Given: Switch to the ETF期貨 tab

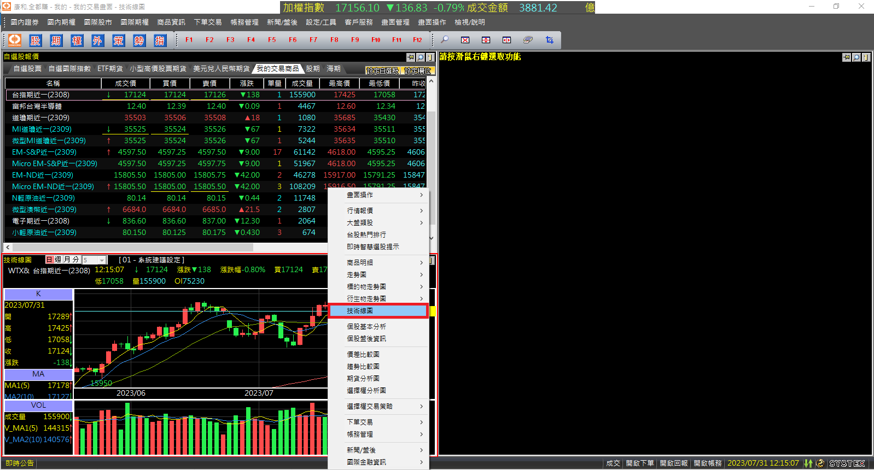Looking at the screenshot, I should tap(110, 69).
